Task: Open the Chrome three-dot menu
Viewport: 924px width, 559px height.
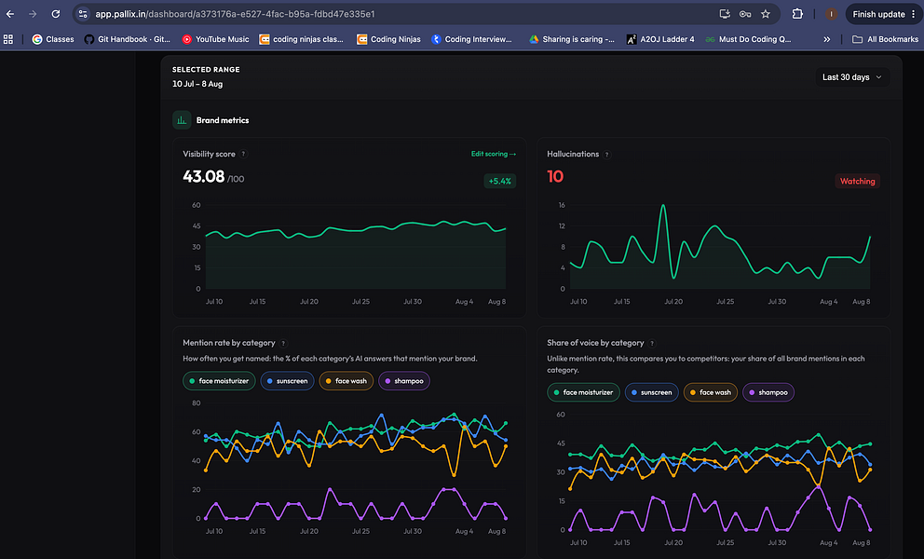Action: (x=914, y=14)
